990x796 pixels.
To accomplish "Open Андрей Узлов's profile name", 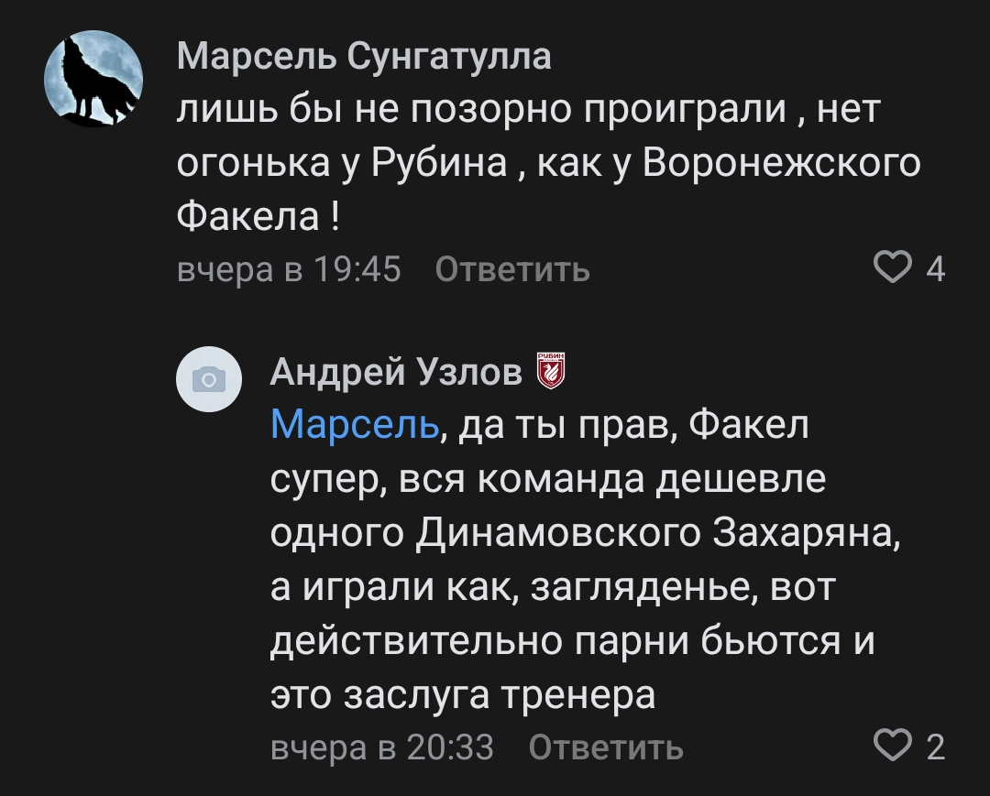I will (x=396, y=371).
